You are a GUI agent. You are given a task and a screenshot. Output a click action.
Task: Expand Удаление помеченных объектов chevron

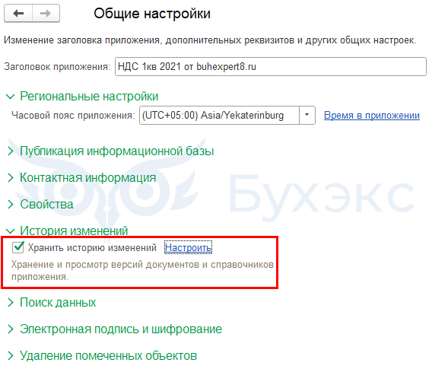[11, 356]
